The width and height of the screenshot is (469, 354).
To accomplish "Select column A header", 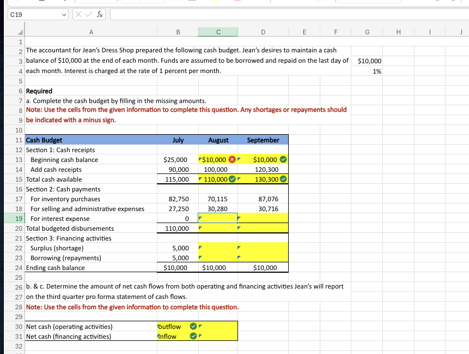I will [91, 32].
